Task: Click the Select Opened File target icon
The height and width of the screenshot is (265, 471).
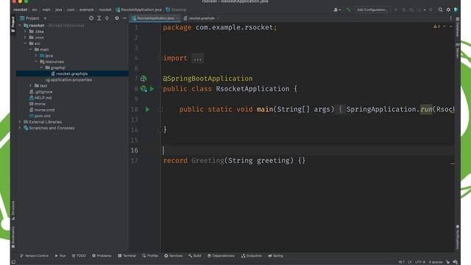Action: pyautogui.click(x=91, y=18)
